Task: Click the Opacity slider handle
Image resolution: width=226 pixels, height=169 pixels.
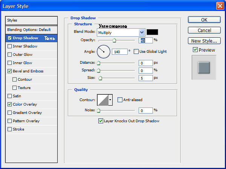Action: coord(114,40)
